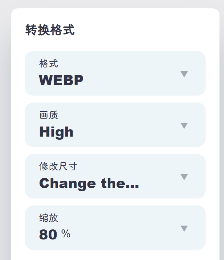Click the % symbol after 80
This screenshot has width=224, height=260.
66,234
